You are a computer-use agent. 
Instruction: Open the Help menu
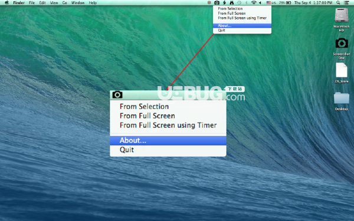(x=93, y=3)
